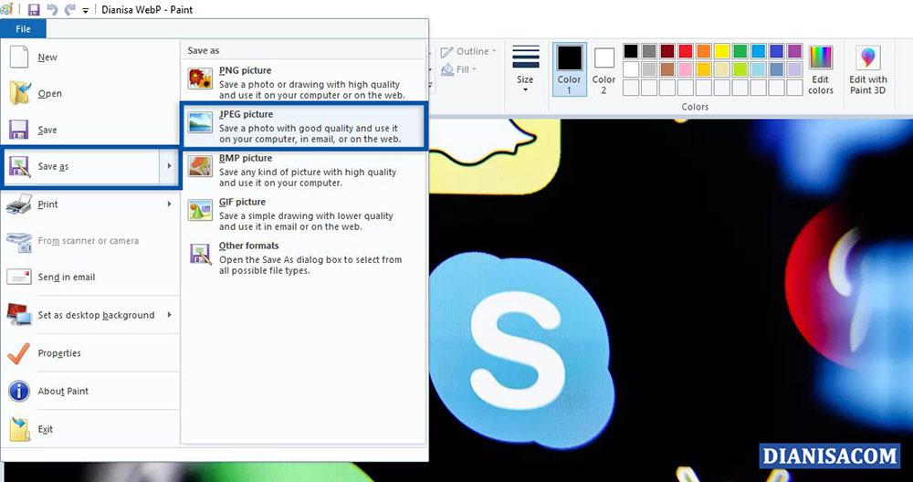Expand the Save as submenu arrow

169,166
